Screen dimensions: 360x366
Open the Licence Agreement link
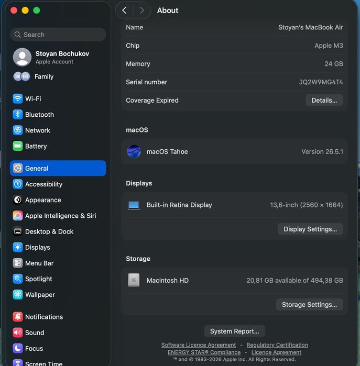pos(276,352)
